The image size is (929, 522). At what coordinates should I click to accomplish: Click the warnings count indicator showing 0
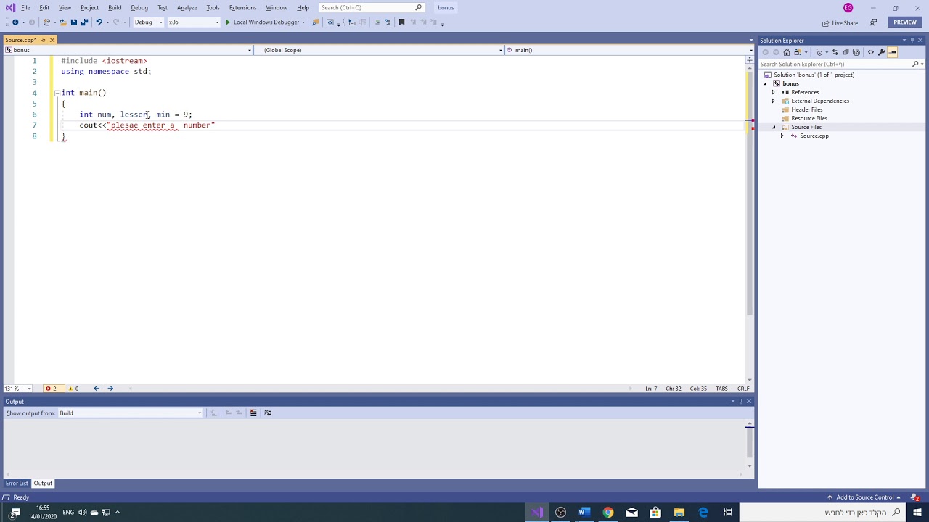click(73, 389)
